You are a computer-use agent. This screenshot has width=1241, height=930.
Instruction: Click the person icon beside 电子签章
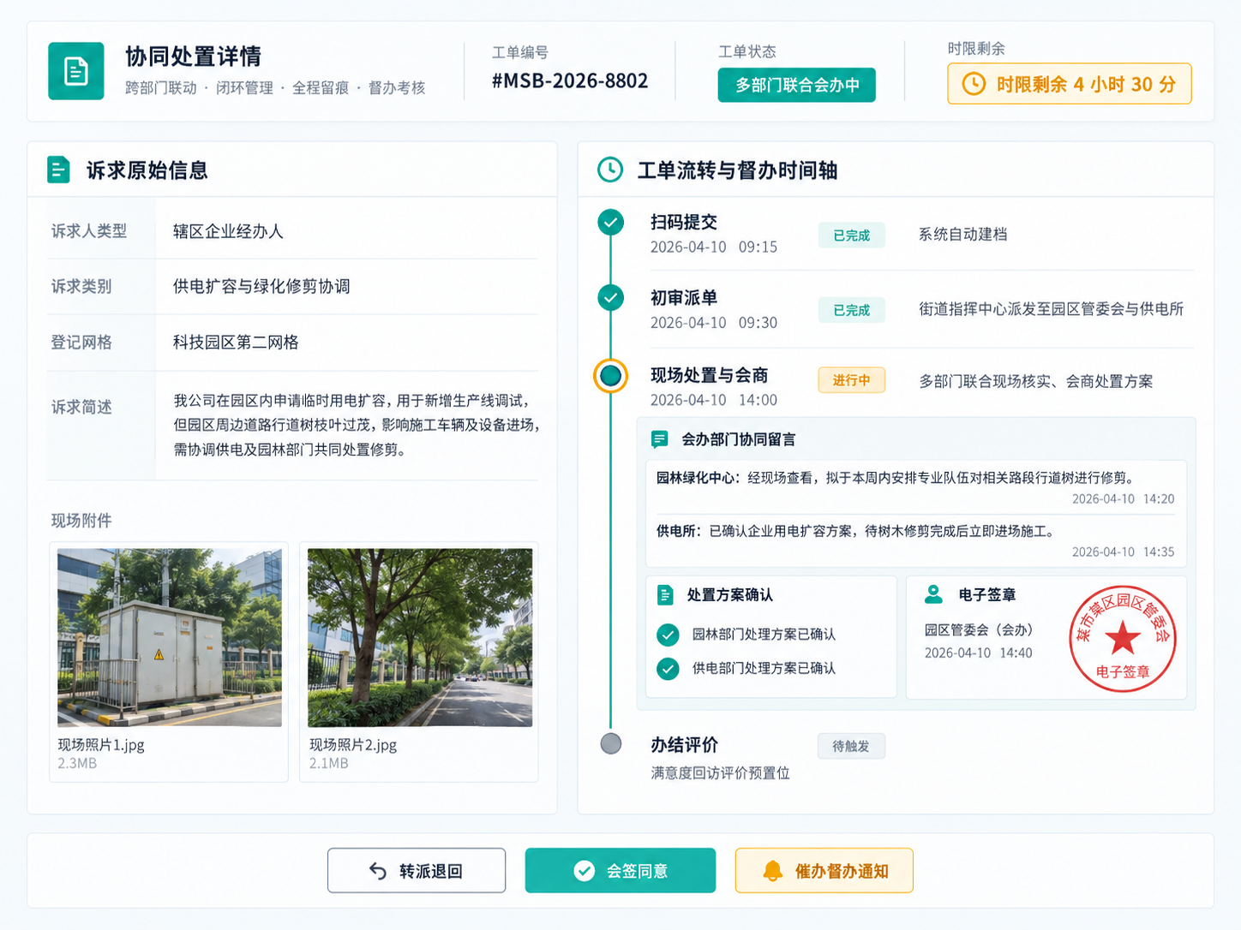click(933, 593)
